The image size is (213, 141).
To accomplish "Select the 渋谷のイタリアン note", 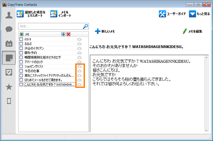I will click(x=34, y=48).
